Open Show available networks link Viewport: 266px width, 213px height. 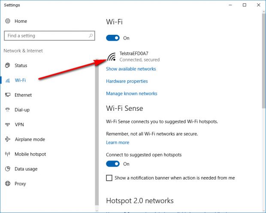131,69
